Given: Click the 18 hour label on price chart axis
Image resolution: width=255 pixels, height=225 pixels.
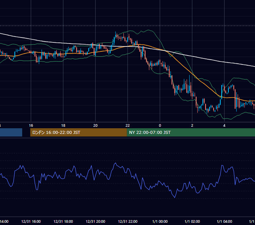Looking at the screenshot, I should [x=63, y=126].
